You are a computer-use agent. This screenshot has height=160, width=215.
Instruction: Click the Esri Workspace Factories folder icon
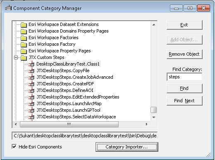pyautogui.click(x=24, y=38)
